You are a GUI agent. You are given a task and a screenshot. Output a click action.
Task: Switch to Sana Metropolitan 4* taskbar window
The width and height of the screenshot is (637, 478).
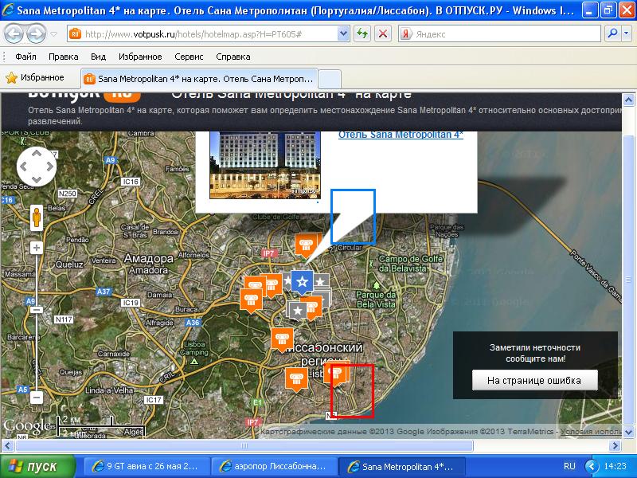pos(402,467)
